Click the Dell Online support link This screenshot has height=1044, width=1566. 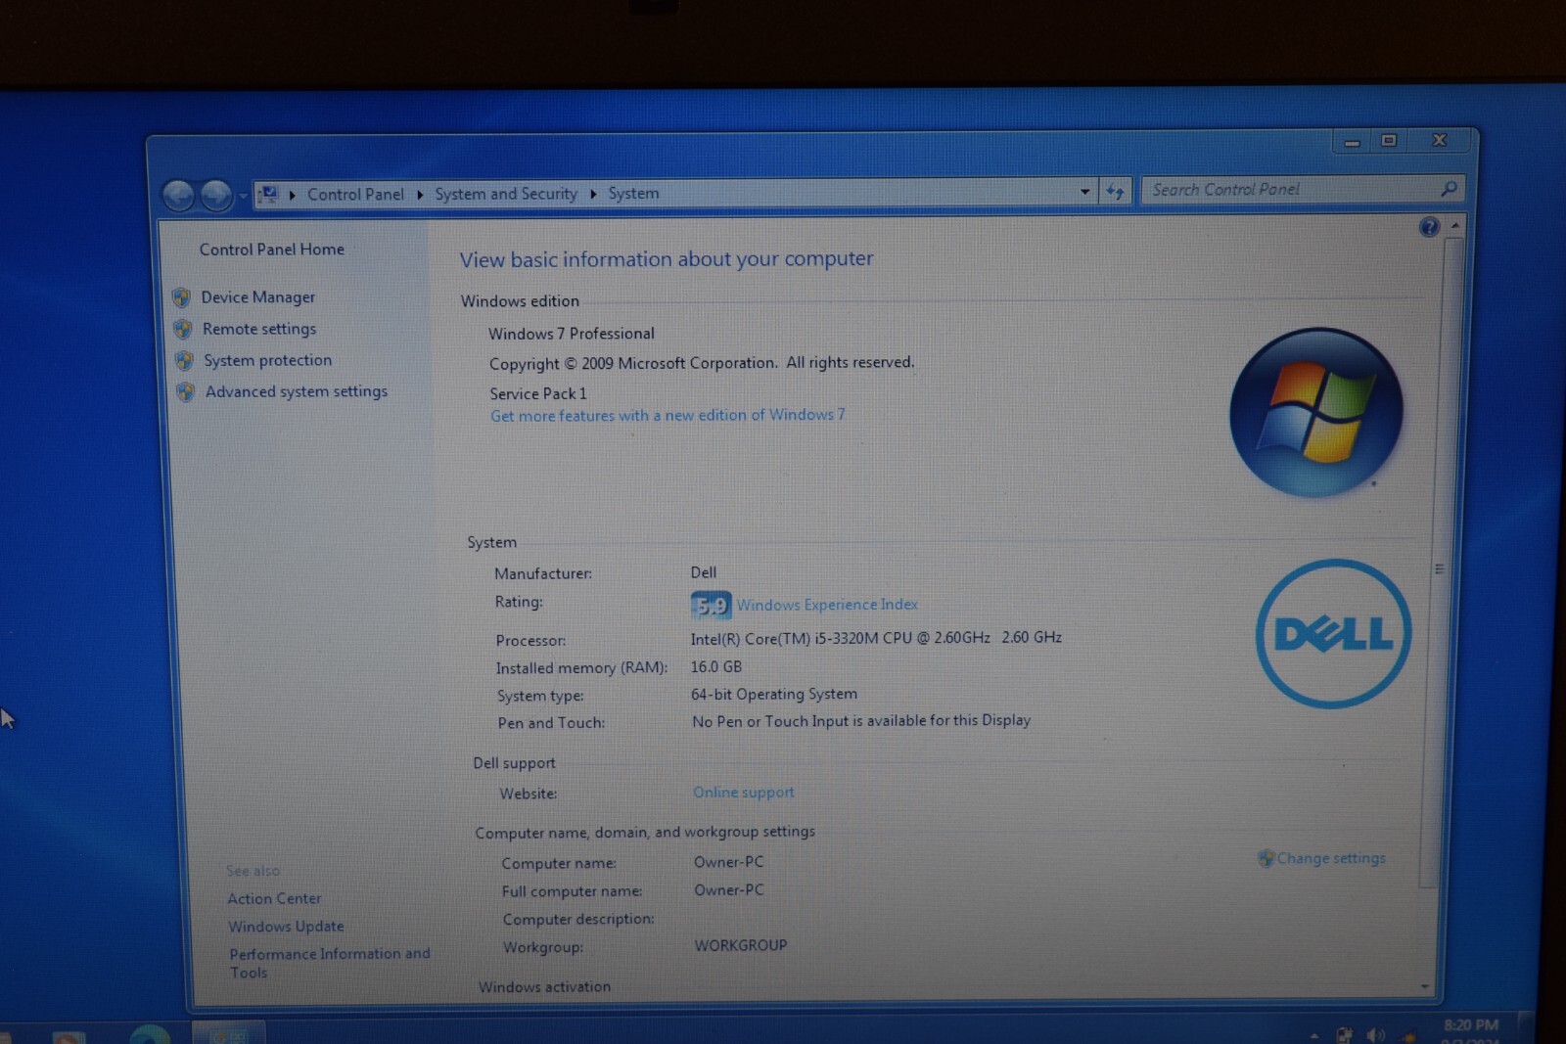coord(744,793)
